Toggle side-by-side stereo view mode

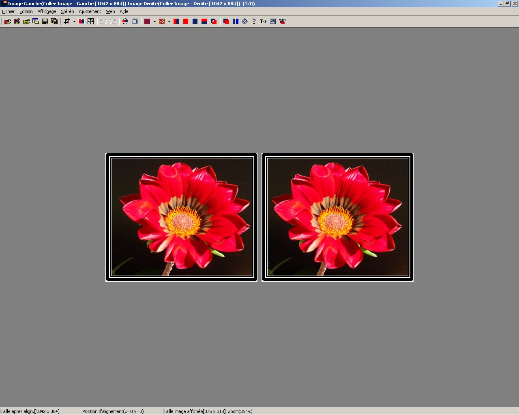click(x=176, y=21)
